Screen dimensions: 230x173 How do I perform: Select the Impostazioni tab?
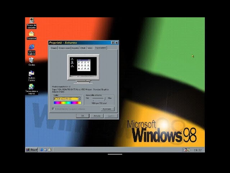pos(100,48)
